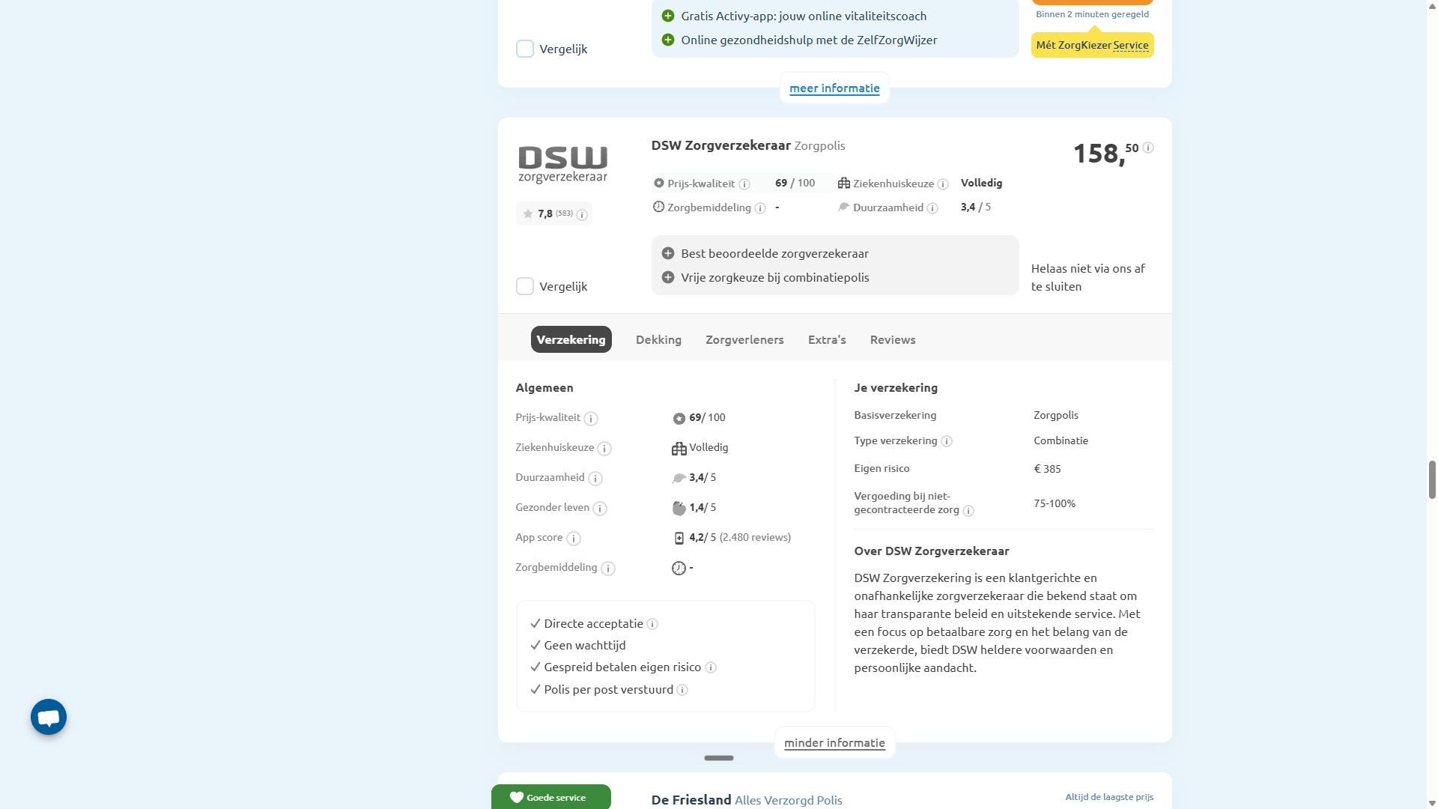Image resolution: width=1438 pixels, height=809 pixels.
Task: Open Duurzaamheid info icon in DSW header
Action: tap(932, 208)
